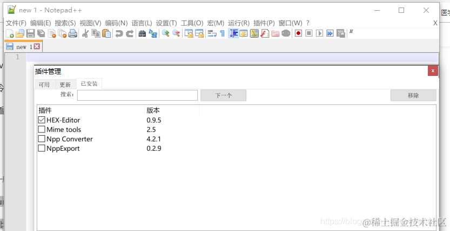
Task: Check the Npp Converter plugin checkbox
Action: 42,139
